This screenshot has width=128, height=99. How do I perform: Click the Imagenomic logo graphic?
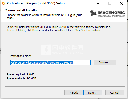93,13
